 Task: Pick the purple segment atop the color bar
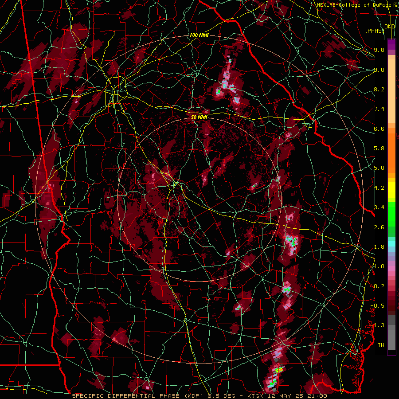pyautogui.click(x=391, y=44)
